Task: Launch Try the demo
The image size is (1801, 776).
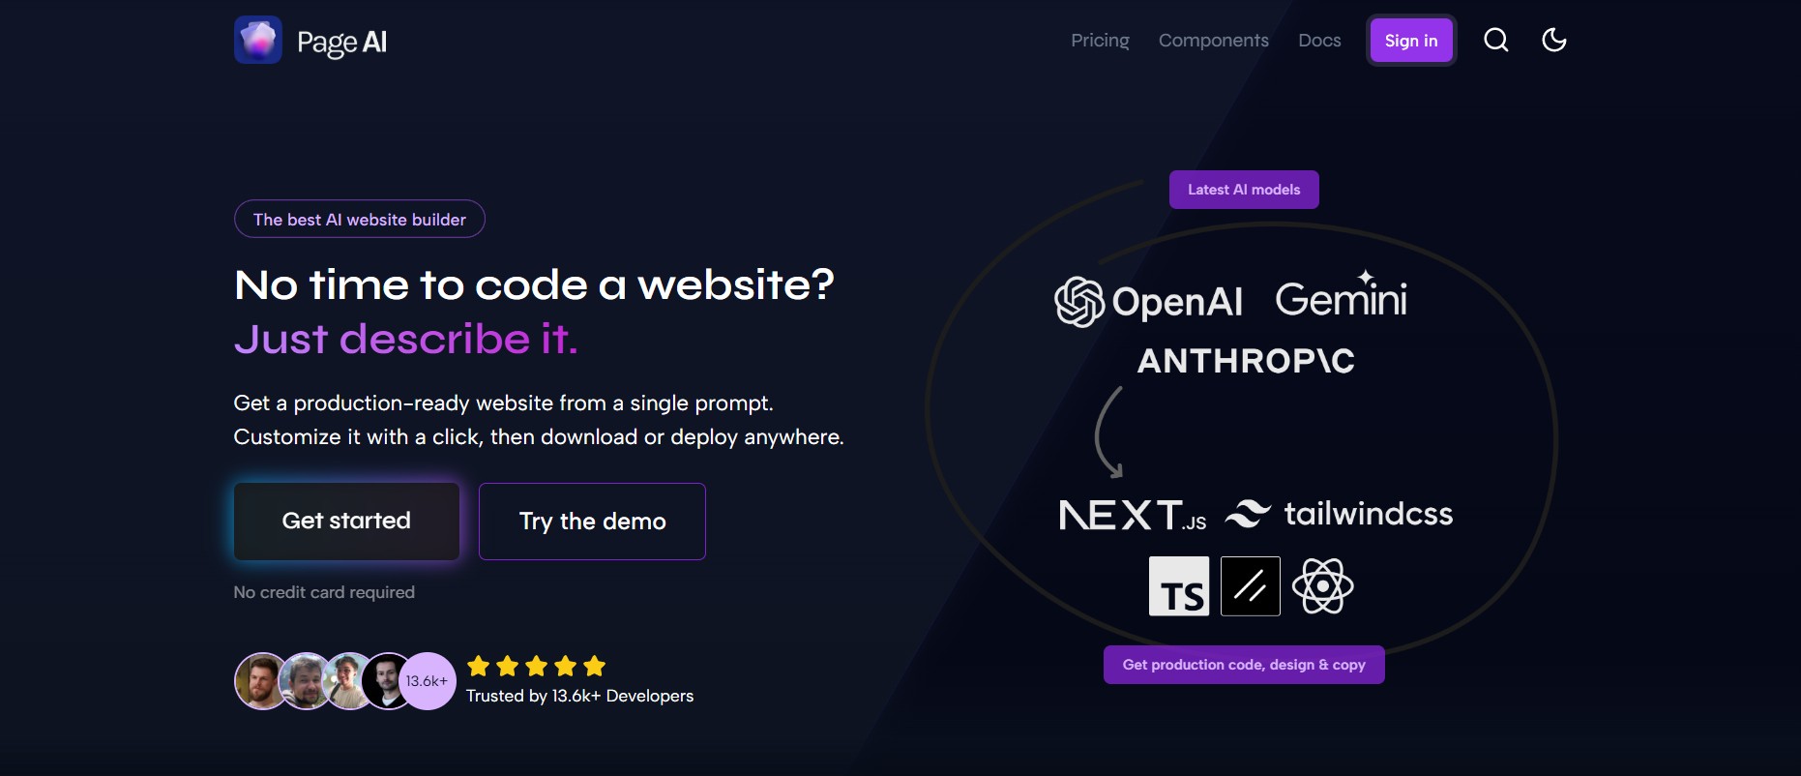Action: [592, 522]
